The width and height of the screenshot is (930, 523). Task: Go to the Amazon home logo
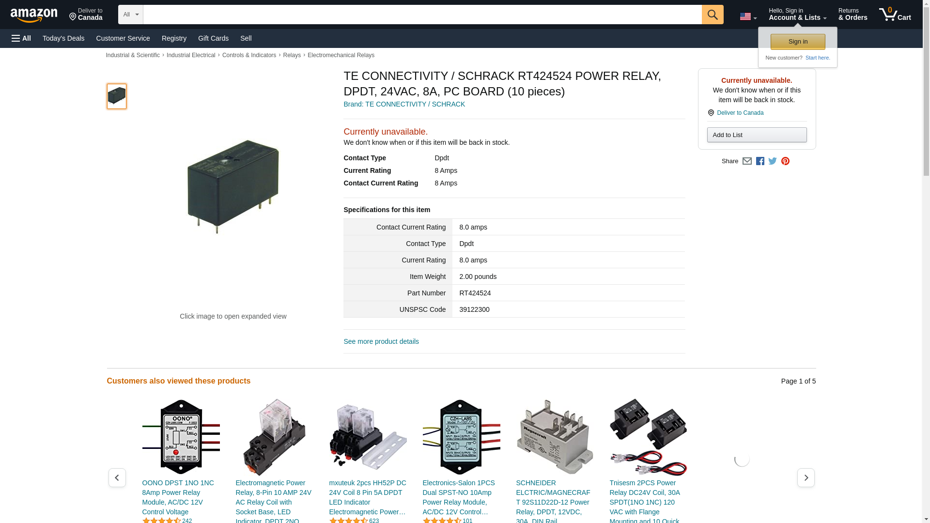click(x=34, y=15)
